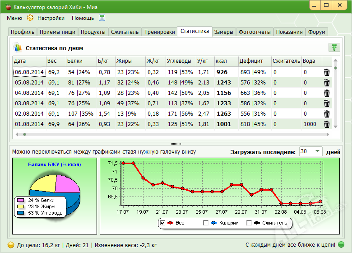Image resolution: width=352 pixels, height=253 pixels.
Task: Remove the 04.08.2014 entry using trash icon
Action: point(327,93)
